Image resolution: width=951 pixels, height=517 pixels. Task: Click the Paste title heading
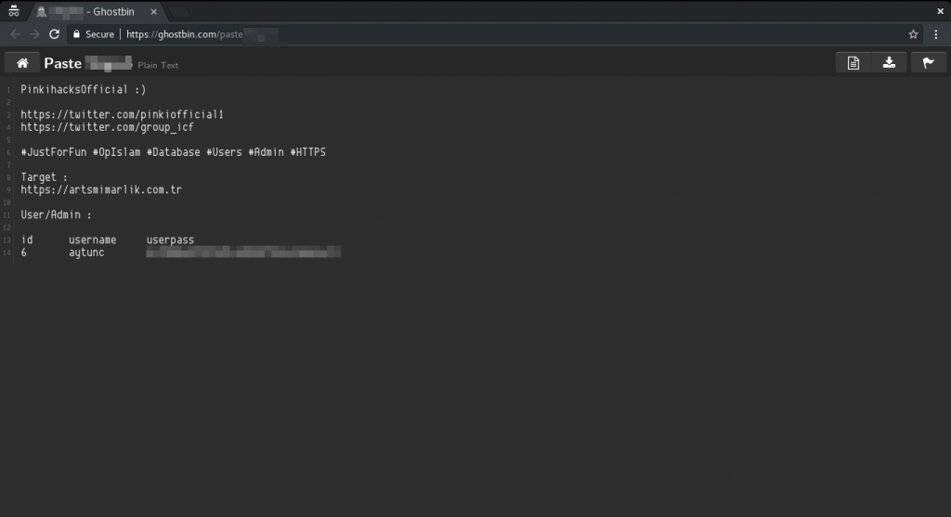click(63, 63)
